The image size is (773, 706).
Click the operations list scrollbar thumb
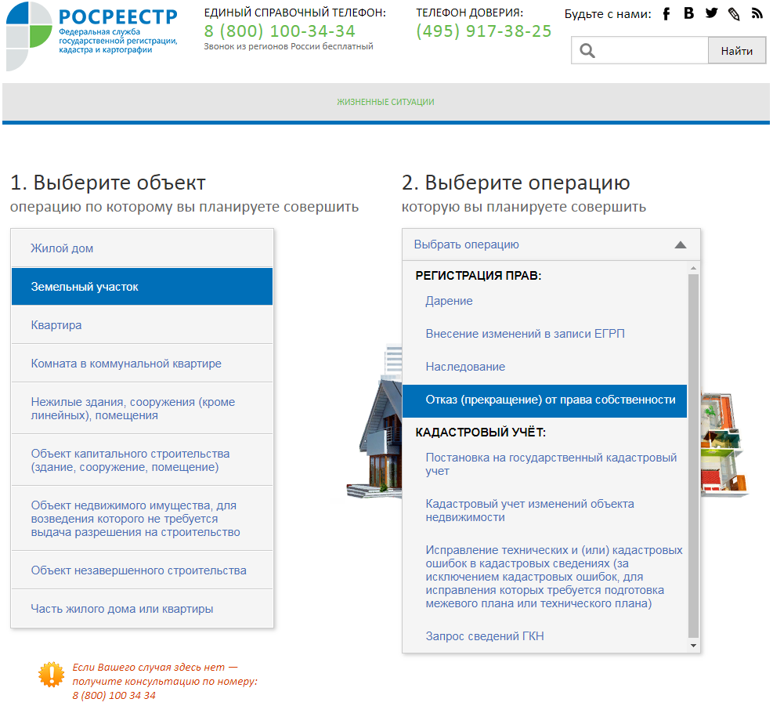(x=693, y=456)
